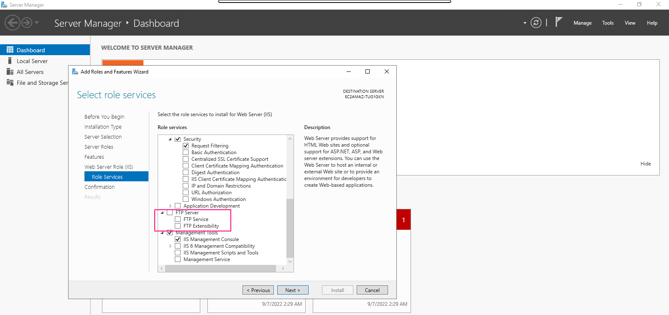
Task: Close the Add Roles and Features Wizard
Action: click(x=387, y=72)
